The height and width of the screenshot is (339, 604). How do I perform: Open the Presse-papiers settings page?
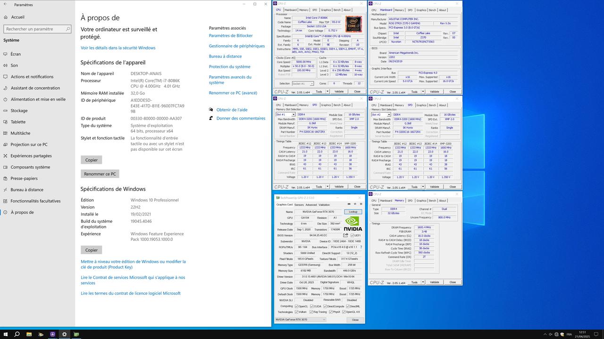click(x=37, y=178)
